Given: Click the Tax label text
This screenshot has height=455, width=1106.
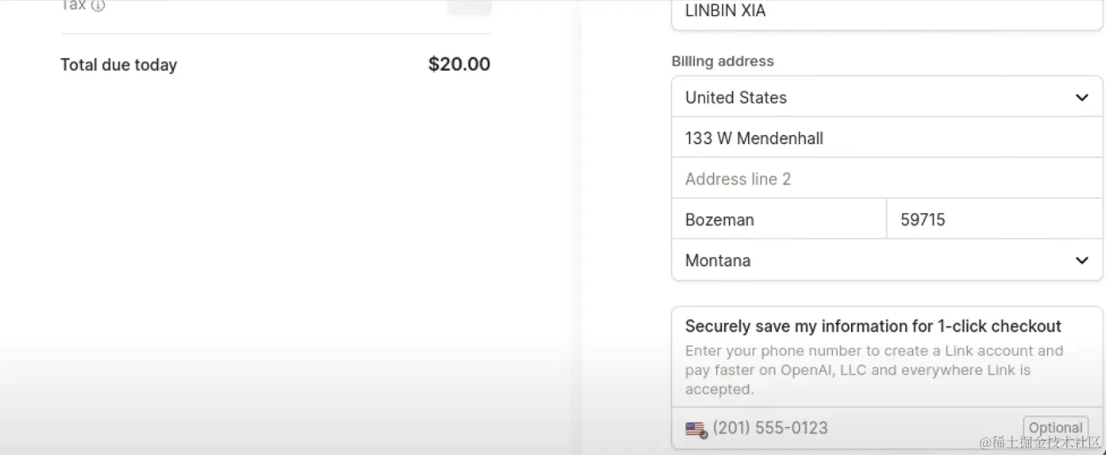Looking at the screenshot, I should pos(73,5).
